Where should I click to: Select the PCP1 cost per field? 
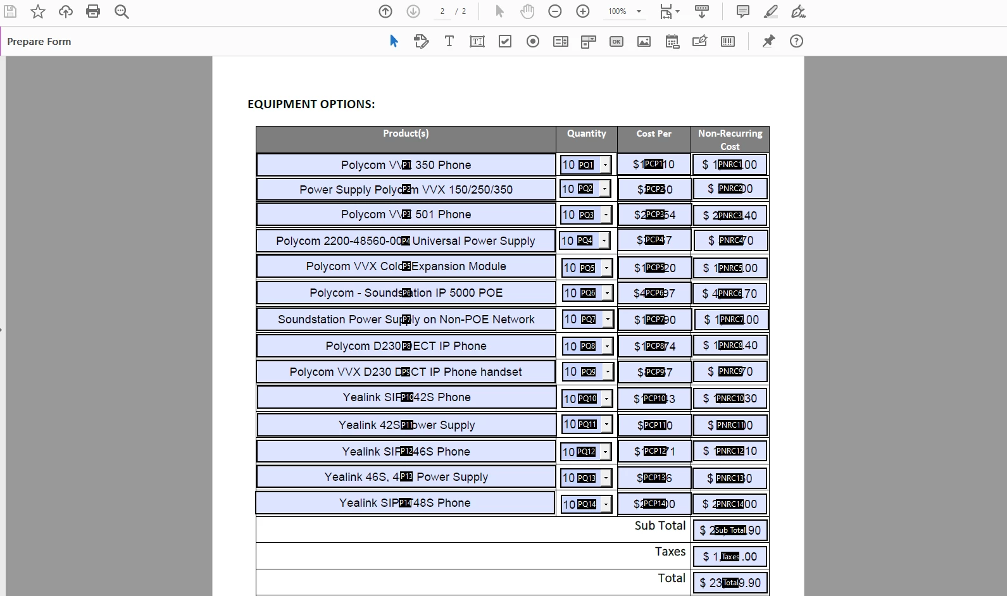tap(654, 164)
